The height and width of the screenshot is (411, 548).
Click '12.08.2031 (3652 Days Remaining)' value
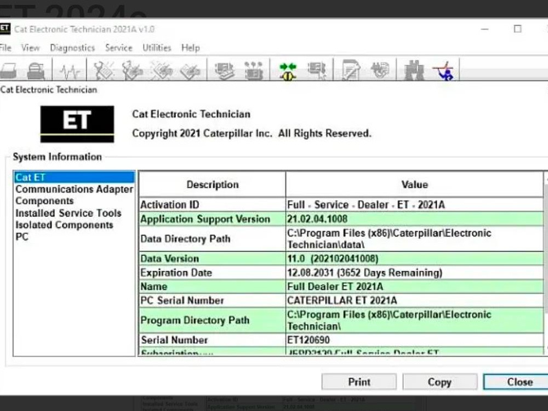(414, 272)
